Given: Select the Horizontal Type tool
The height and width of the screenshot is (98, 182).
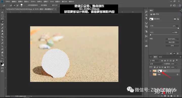Looking at the screenshot, I should (x=2, y=40).
